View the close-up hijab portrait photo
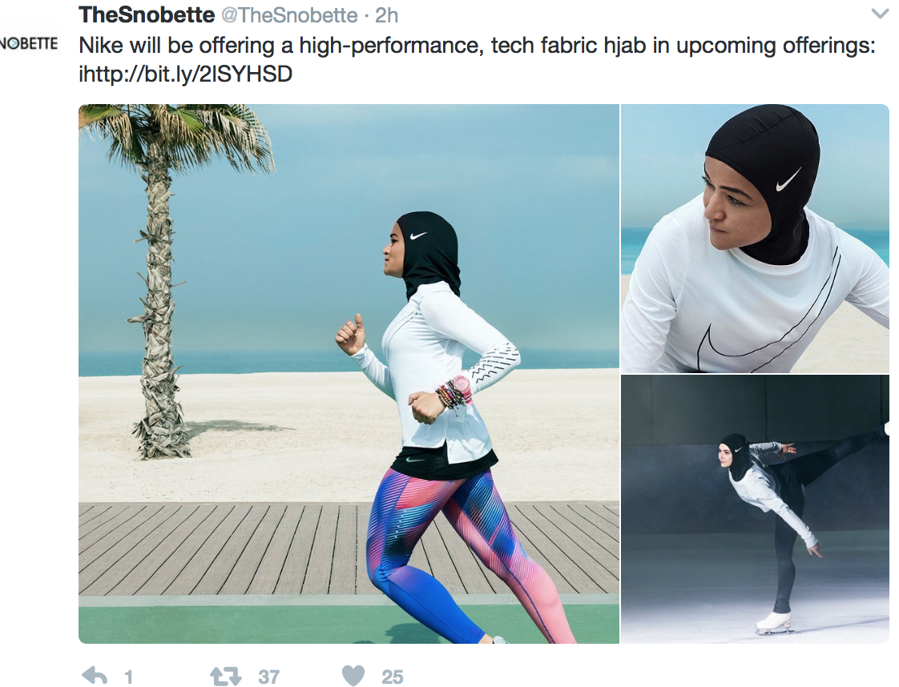Screen dimensions: 899x687 pos(755,239)
